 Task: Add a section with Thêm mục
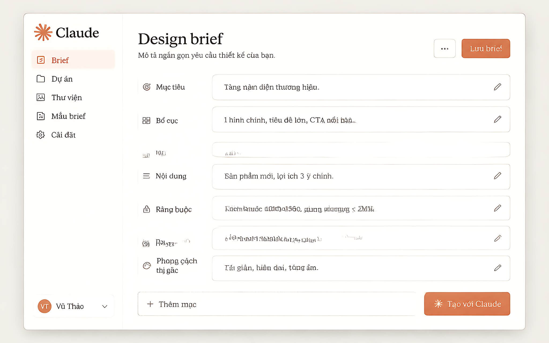point(277,304)
